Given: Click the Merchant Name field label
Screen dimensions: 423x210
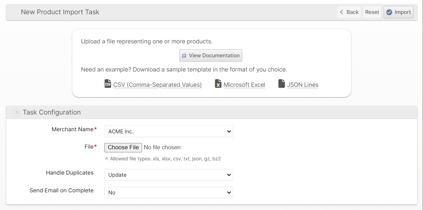Looking at the screenshot, I should coord(73,129).
